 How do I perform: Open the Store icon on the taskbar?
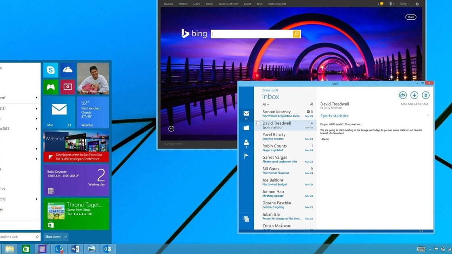[x=26, y=249]
